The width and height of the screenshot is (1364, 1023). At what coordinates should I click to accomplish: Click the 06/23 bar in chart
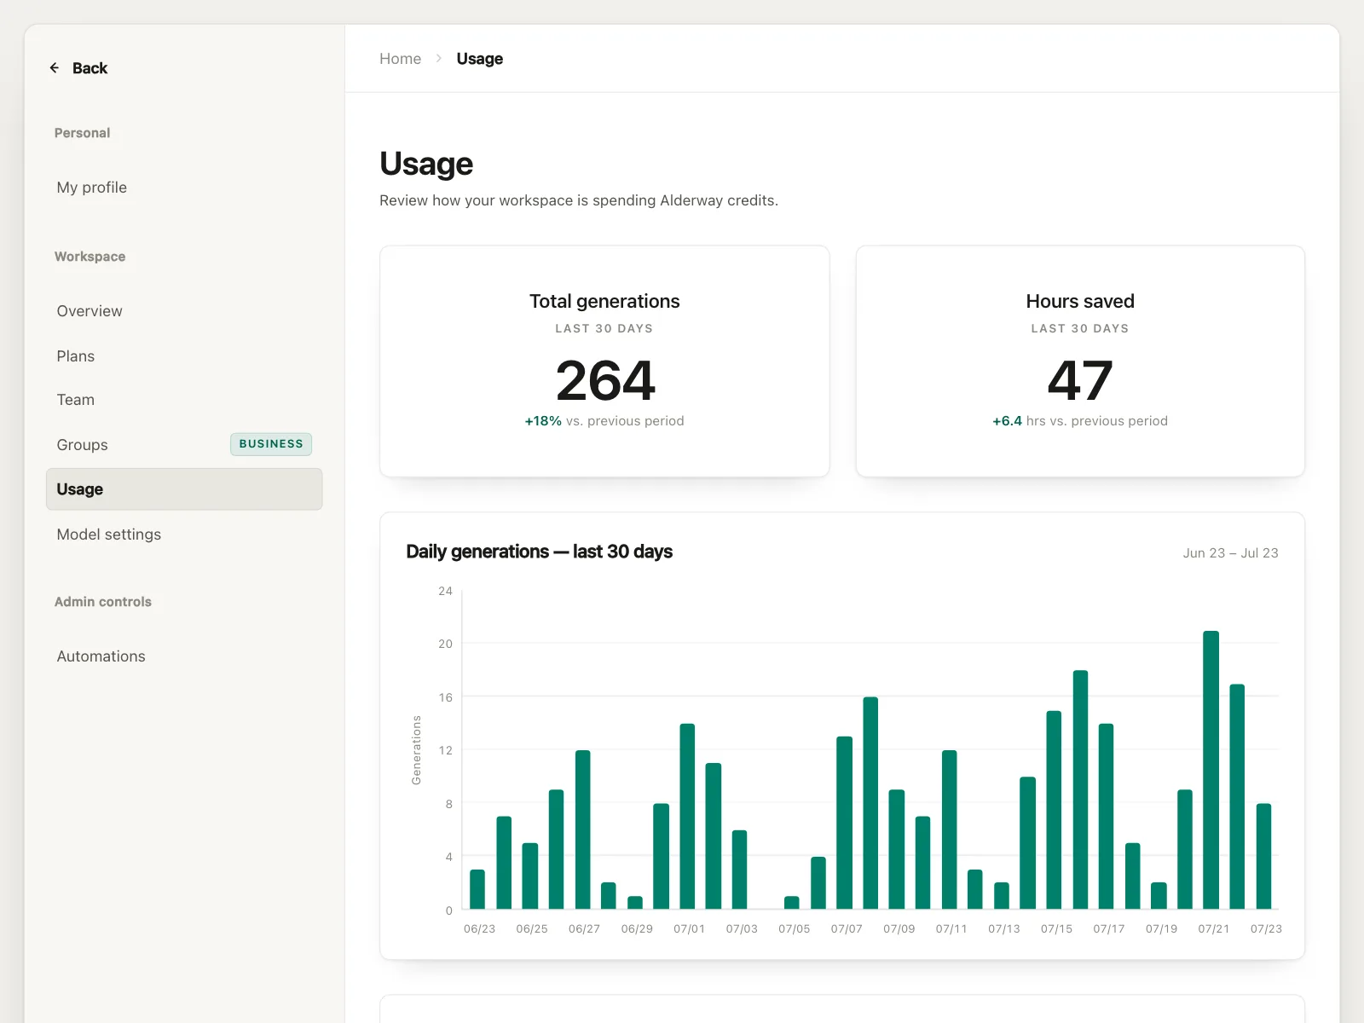[477, 889]
